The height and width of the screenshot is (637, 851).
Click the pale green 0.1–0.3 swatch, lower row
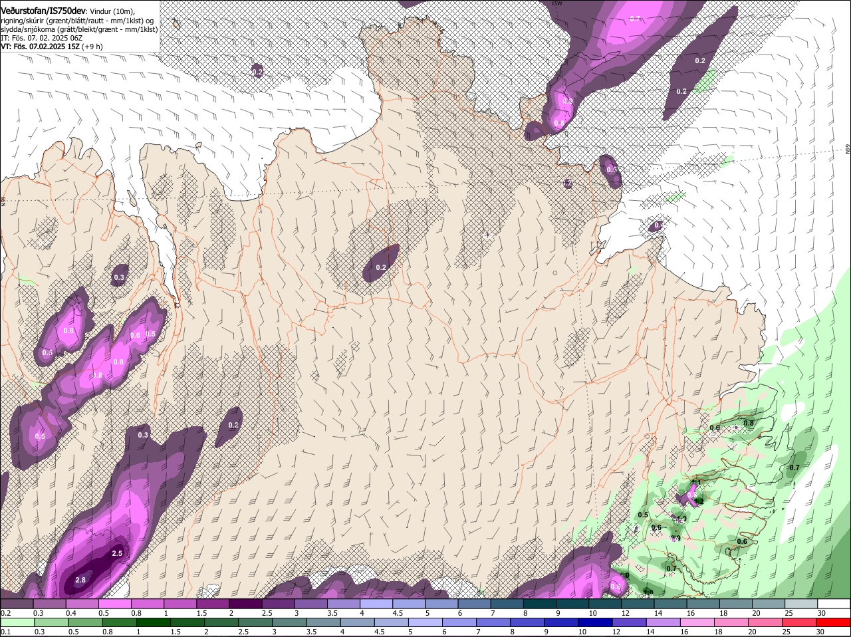[18, 622]
